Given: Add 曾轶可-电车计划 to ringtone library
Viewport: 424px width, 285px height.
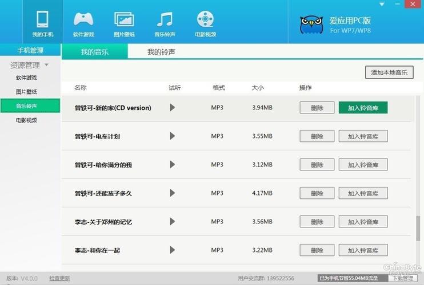Looking at the screenshot, I should pyautogui.click(x=363, y=136).
